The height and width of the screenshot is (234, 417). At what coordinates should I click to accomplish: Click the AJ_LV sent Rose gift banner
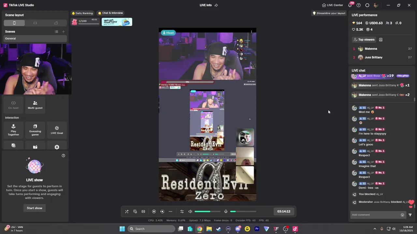(381, 76)
